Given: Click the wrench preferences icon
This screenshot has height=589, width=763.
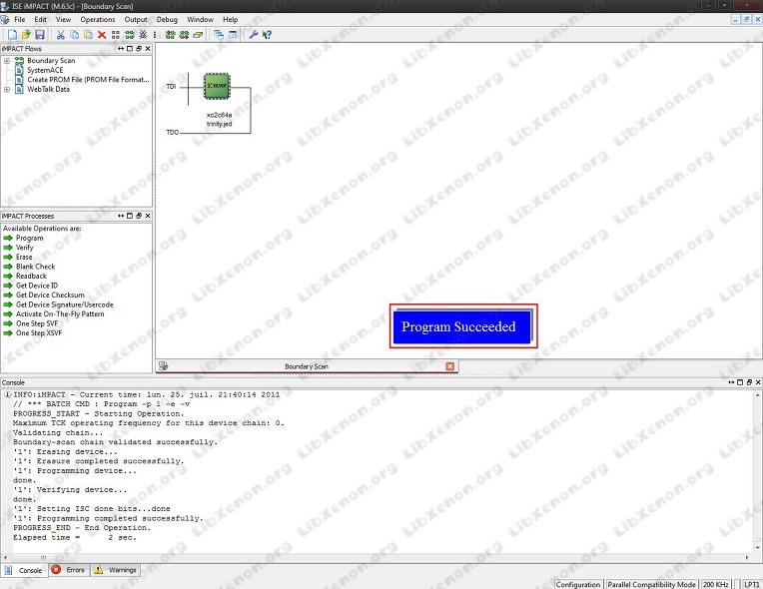Looking at the screenshot, I should coord(253,35).
